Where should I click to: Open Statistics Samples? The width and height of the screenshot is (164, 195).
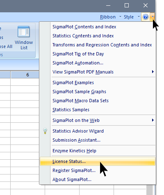[x=98, y=110]
